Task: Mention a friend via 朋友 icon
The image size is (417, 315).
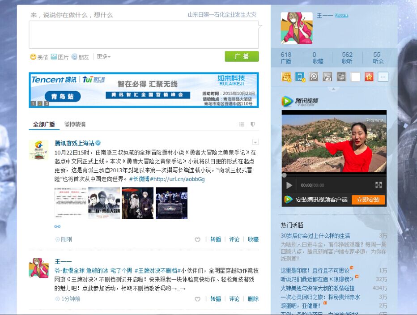Action: pos(81,57)
